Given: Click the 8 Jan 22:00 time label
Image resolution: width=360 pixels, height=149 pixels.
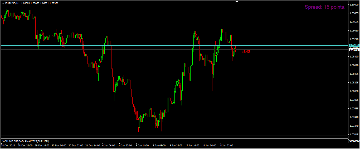Looking at the screenshot, I should tap(227, 145).
